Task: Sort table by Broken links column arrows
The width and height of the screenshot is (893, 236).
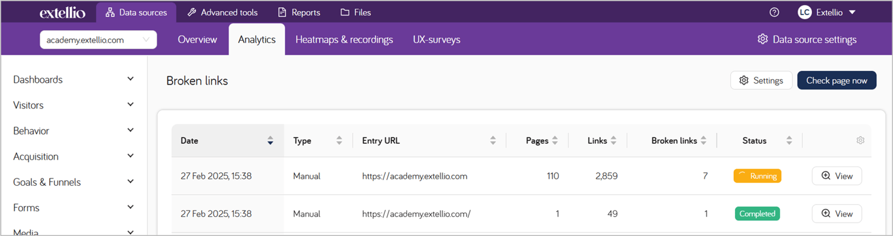Action: [704, 141]
